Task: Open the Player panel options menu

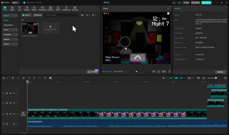Action: 168,8
